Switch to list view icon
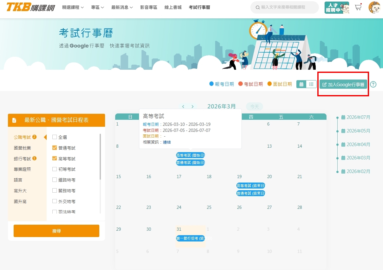Image resolution: width=383 pixels, height=270 pixels. coord(311,84)
